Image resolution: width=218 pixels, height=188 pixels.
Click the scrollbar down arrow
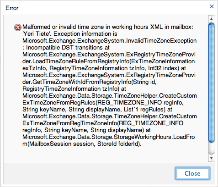tap(211, 158)
